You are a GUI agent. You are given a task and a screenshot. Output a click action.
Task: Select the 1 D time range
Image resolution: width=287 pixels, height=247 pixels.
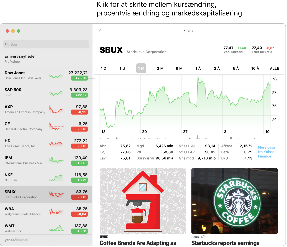103,68
